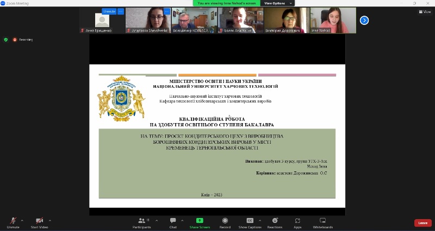Click the View layout button
This screenshot has height=231, width=435.
[x=425, y=11]
